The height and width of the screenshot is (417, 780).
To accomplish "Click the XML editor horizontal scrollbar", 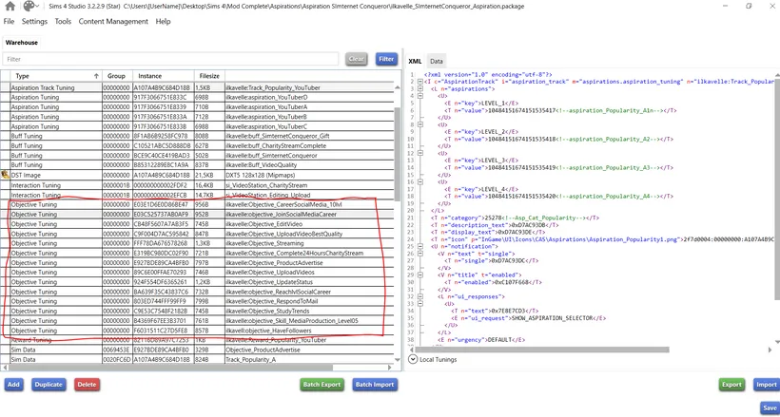I will [544, 350].
